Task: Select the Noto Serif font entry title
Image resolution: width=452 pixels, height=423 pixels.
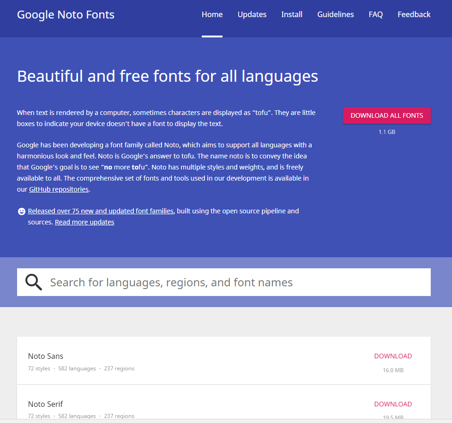Action: [45, 404]
